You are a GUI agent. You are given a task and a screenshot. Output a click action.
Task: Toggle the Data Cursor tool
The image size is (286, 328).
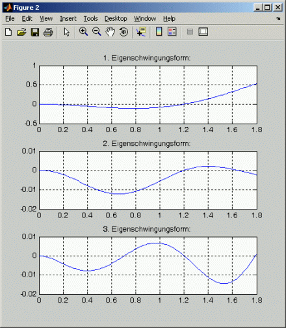[141, 32]
